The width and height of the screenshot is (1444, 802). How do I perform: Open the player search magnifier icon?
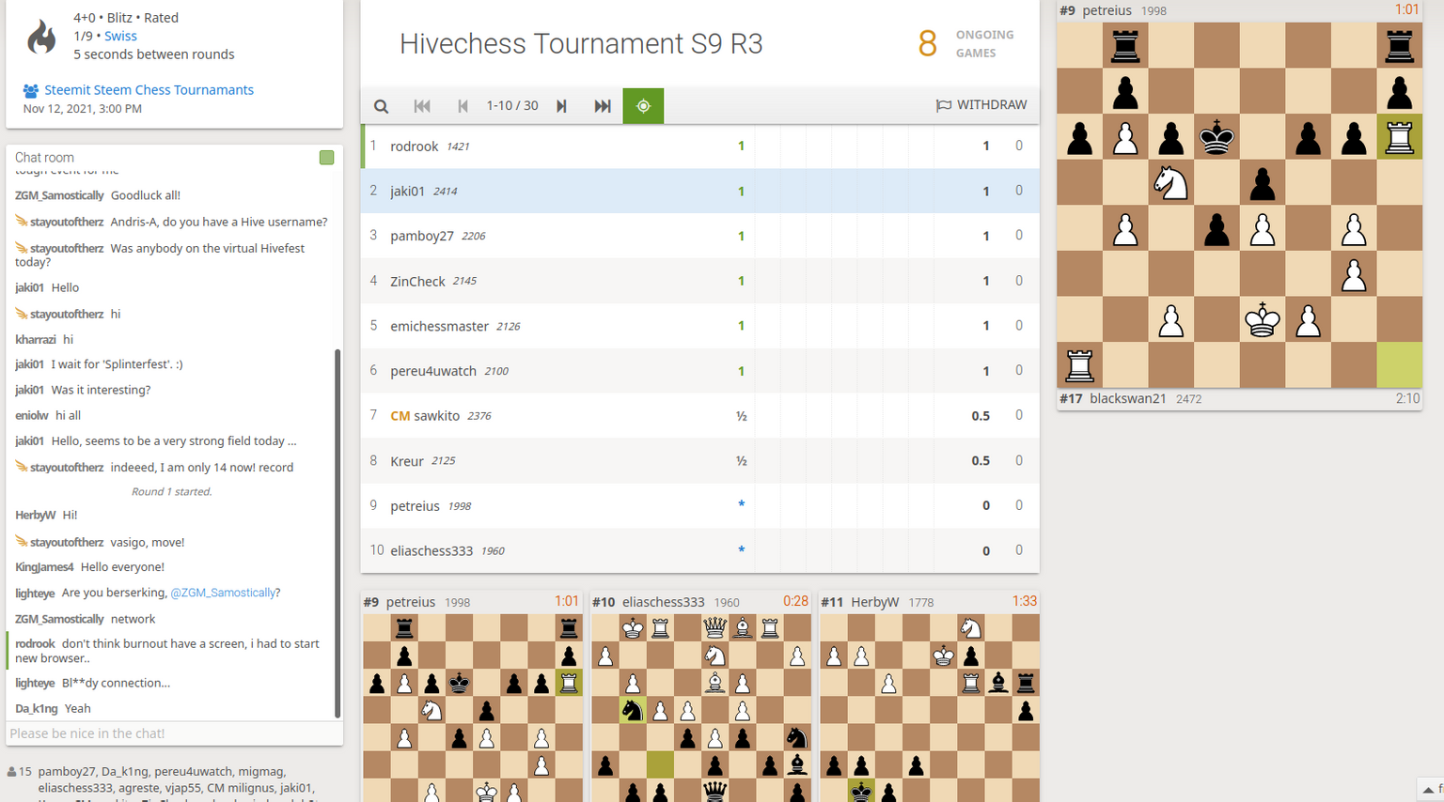point(381,106)
